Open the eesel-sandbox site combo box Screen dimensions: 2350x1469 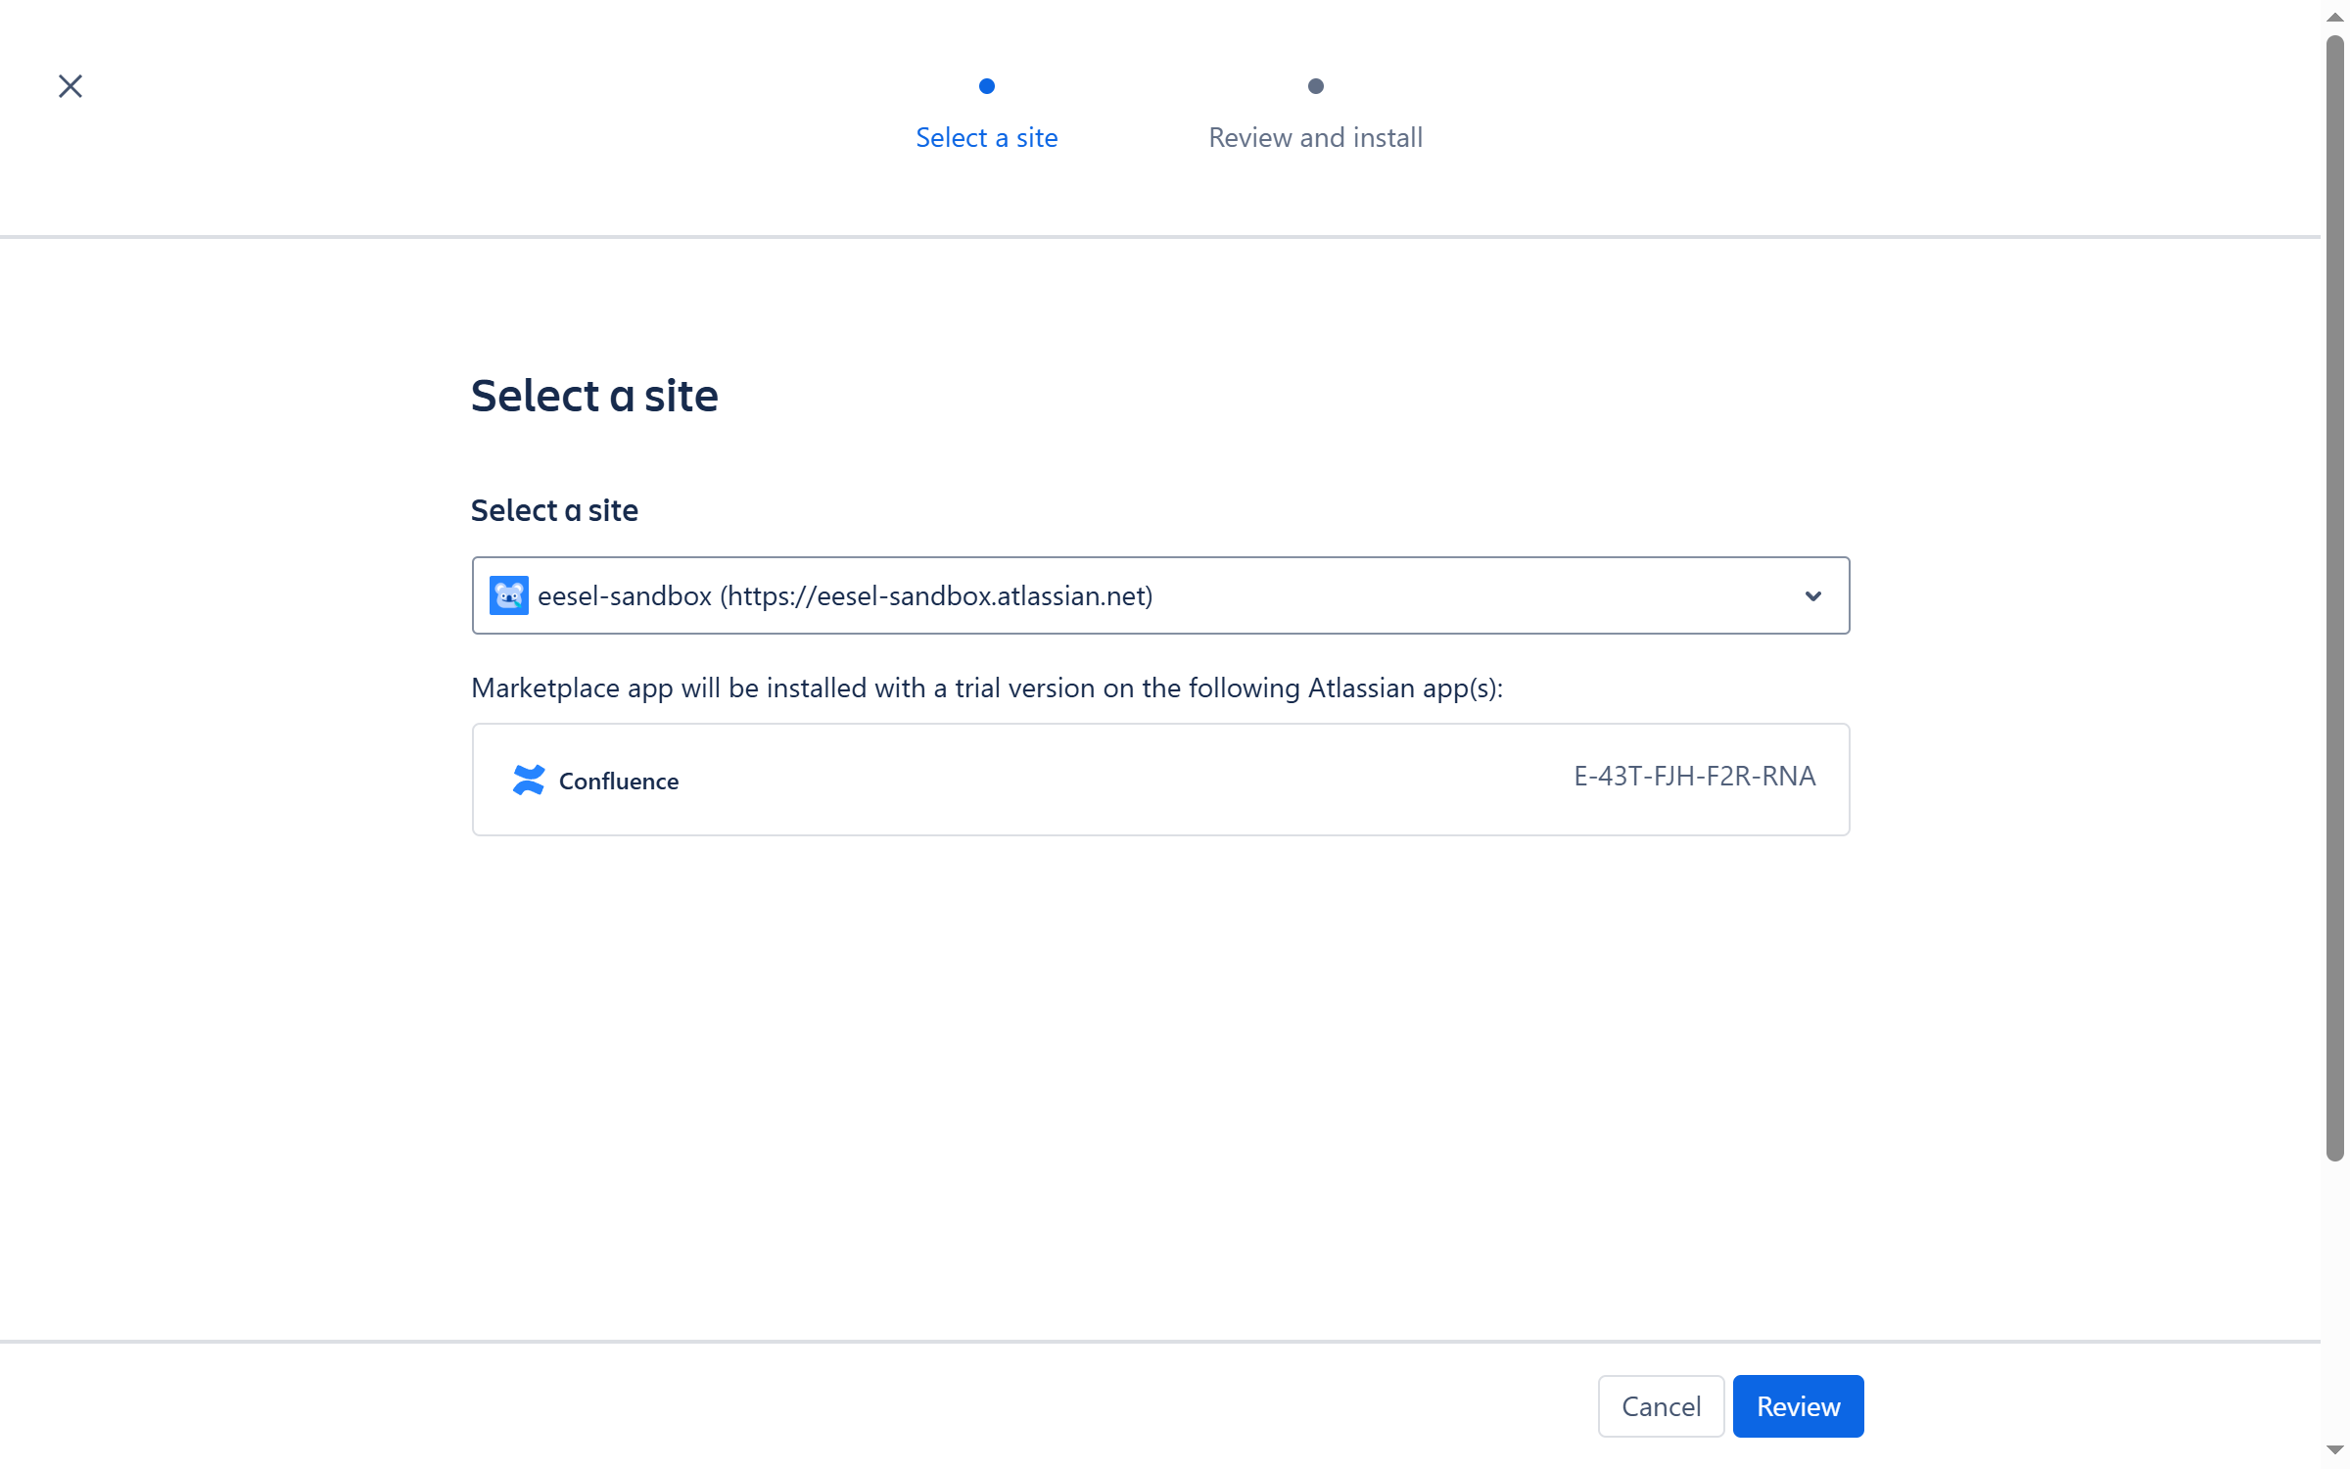1160,595
